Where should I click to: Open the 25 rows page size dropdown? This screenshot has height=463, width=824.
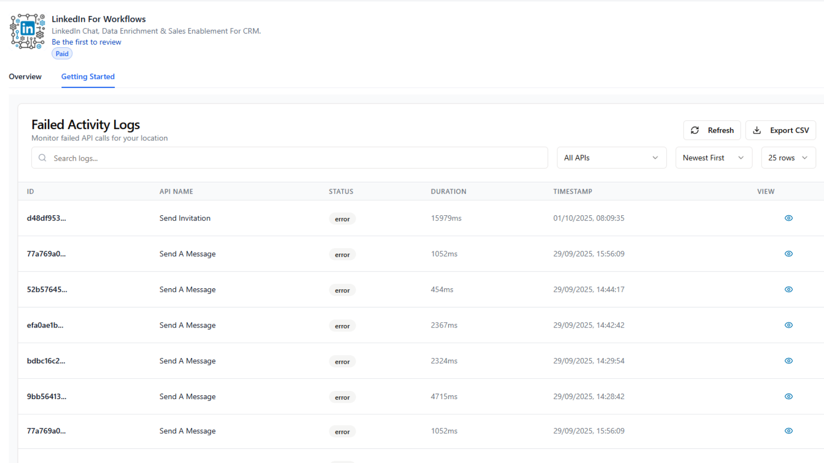(788, 157)
